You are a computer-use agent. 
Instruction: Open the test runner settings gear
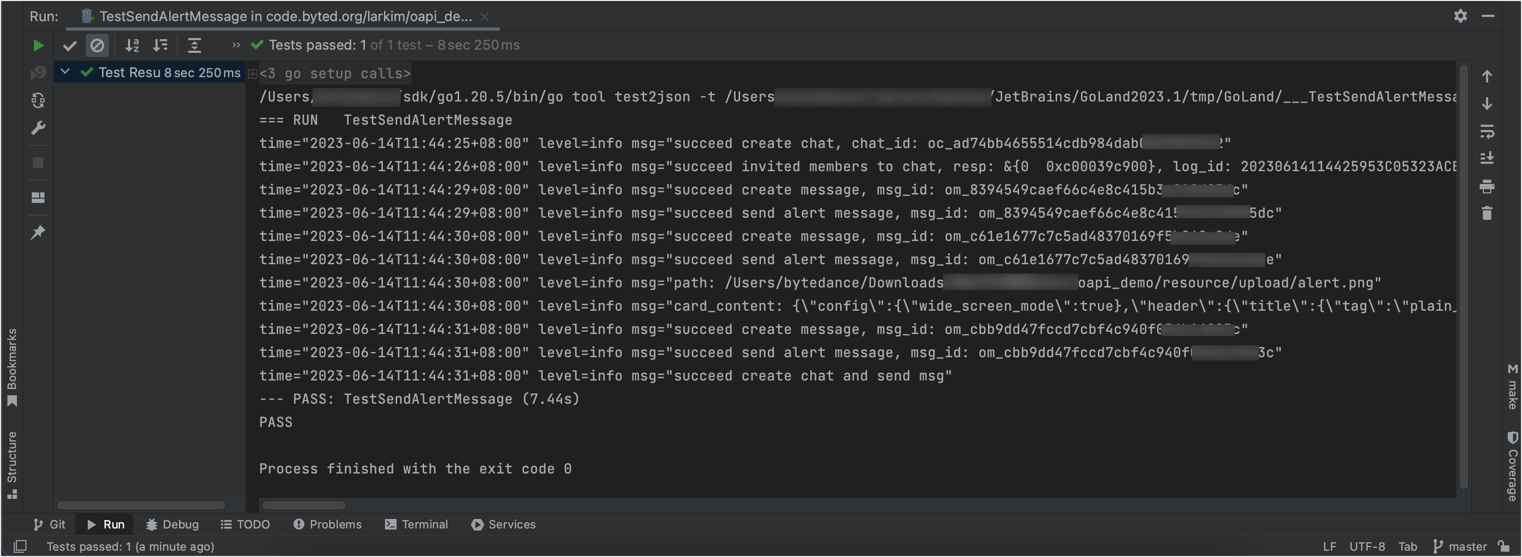(1460, 16)
